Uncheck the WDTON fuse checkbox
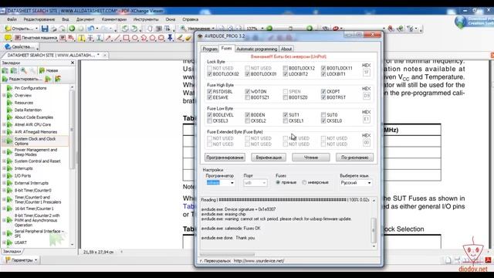This screenshot has width=494, height=278. tap(247, 91)
